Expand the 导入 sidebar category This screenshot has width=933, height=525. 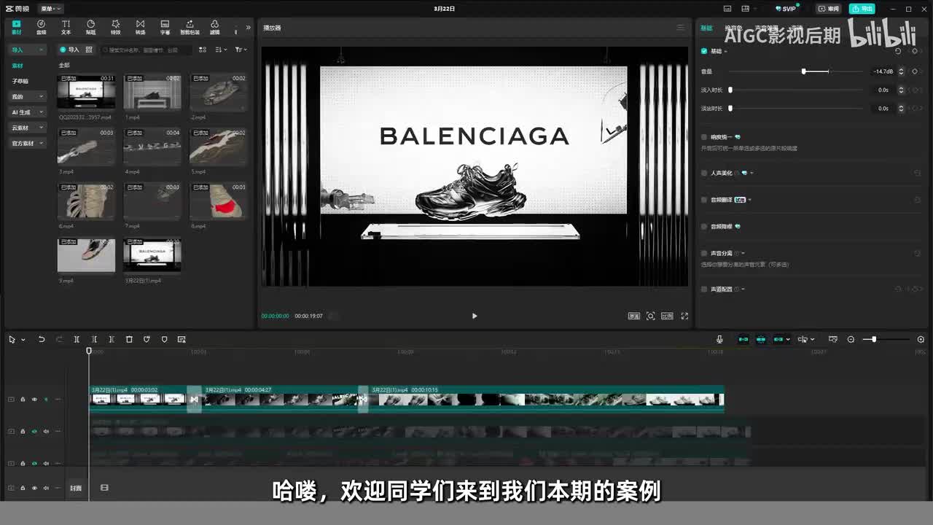point(28,50)
